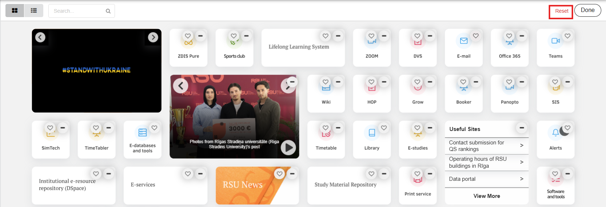
Task: Remove the Print service tile
Action: pos(430,174)
